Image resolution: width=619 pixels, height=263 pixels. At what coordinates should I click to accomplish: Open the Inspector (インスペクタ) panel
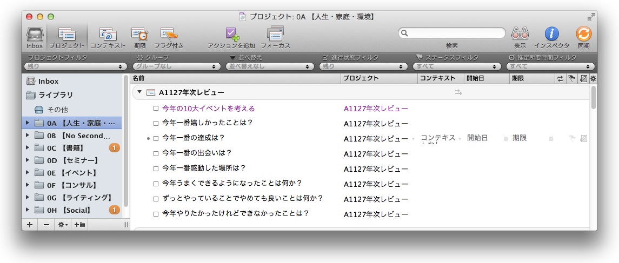551,37
